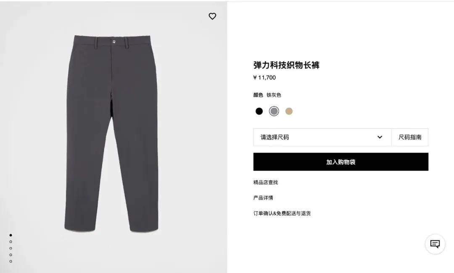Select the iron grey color swatch
454x273 pixels.
[274, 111]
